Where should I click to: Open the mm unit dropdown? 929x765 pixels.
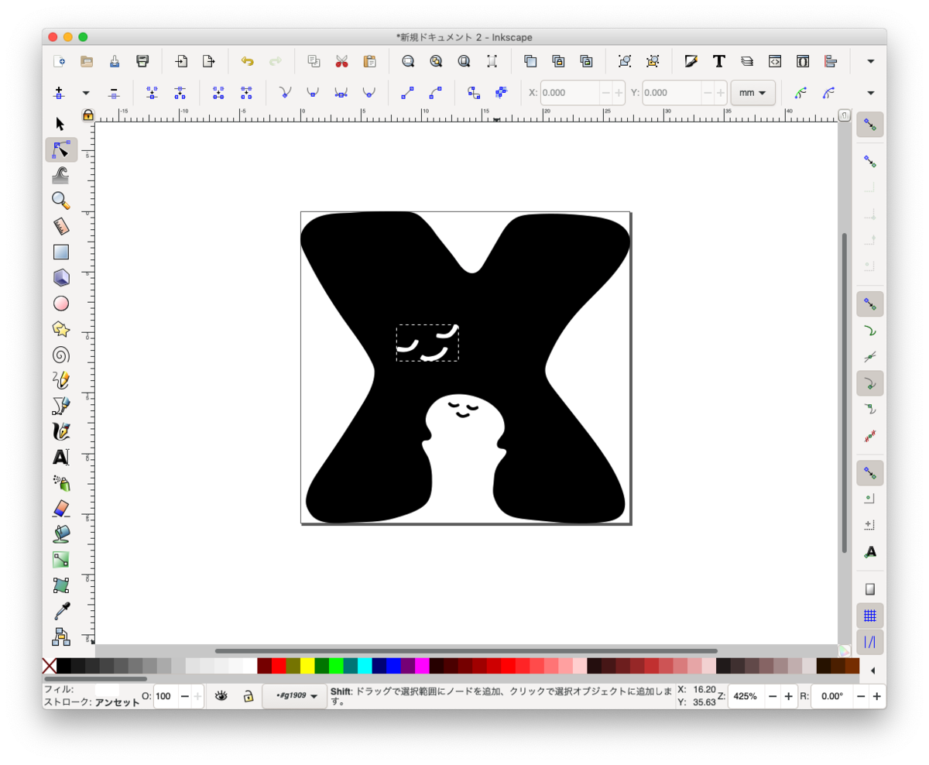pyautogui.click(x=752, y=92)
